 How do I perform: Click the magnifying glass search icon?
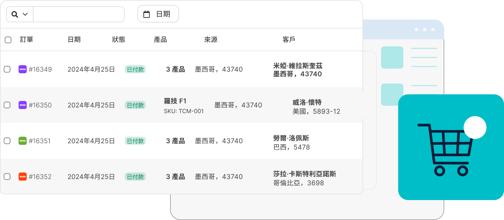tap(15, 14)
